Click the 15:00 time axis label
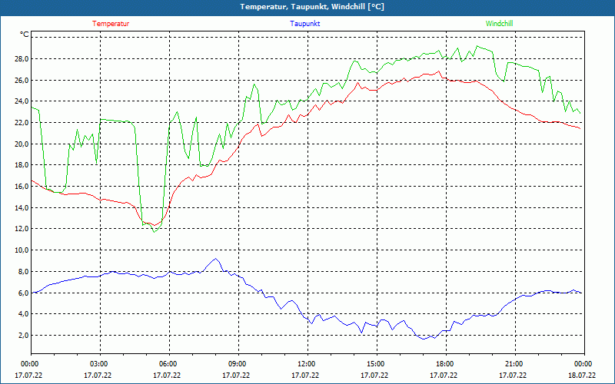The height and width of the screenshot is (384, 615). pyautogui.click(x=376, y=364)
